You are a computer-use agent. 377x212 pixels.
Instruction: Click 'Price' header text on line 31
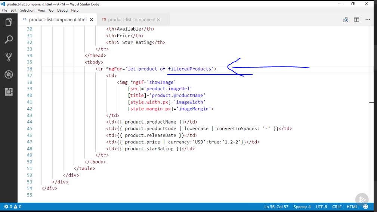click(x=123, y=35)
